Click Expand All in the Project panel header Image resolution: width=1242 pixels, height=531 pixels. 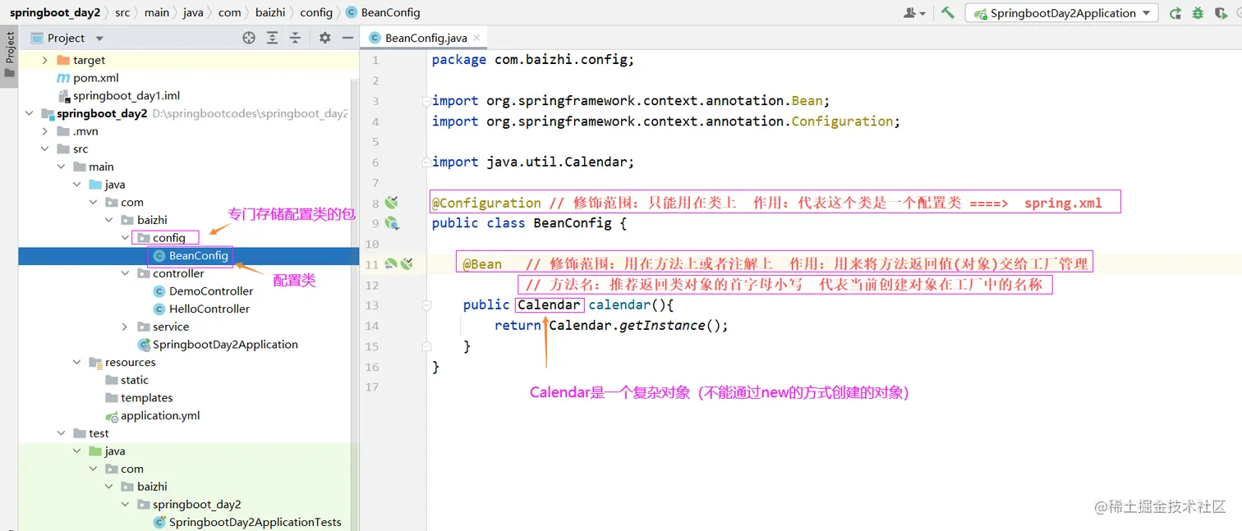(x=272, y=38)
